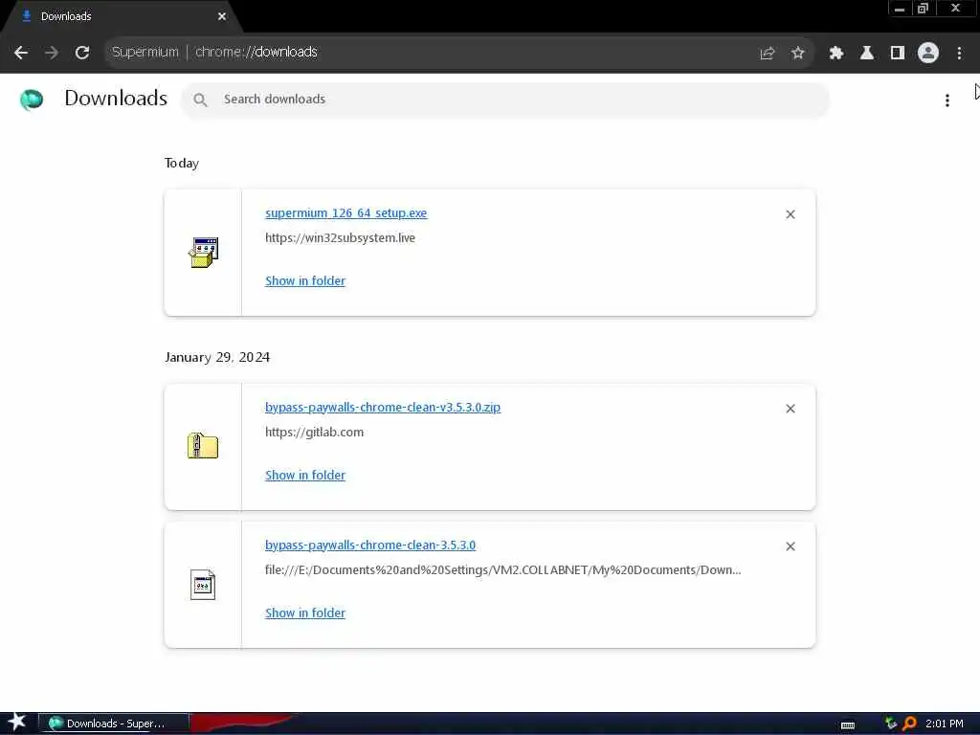The image size is (980, 735).
Task: Click the installer icon for supermium setup
Action: point(203,252)
